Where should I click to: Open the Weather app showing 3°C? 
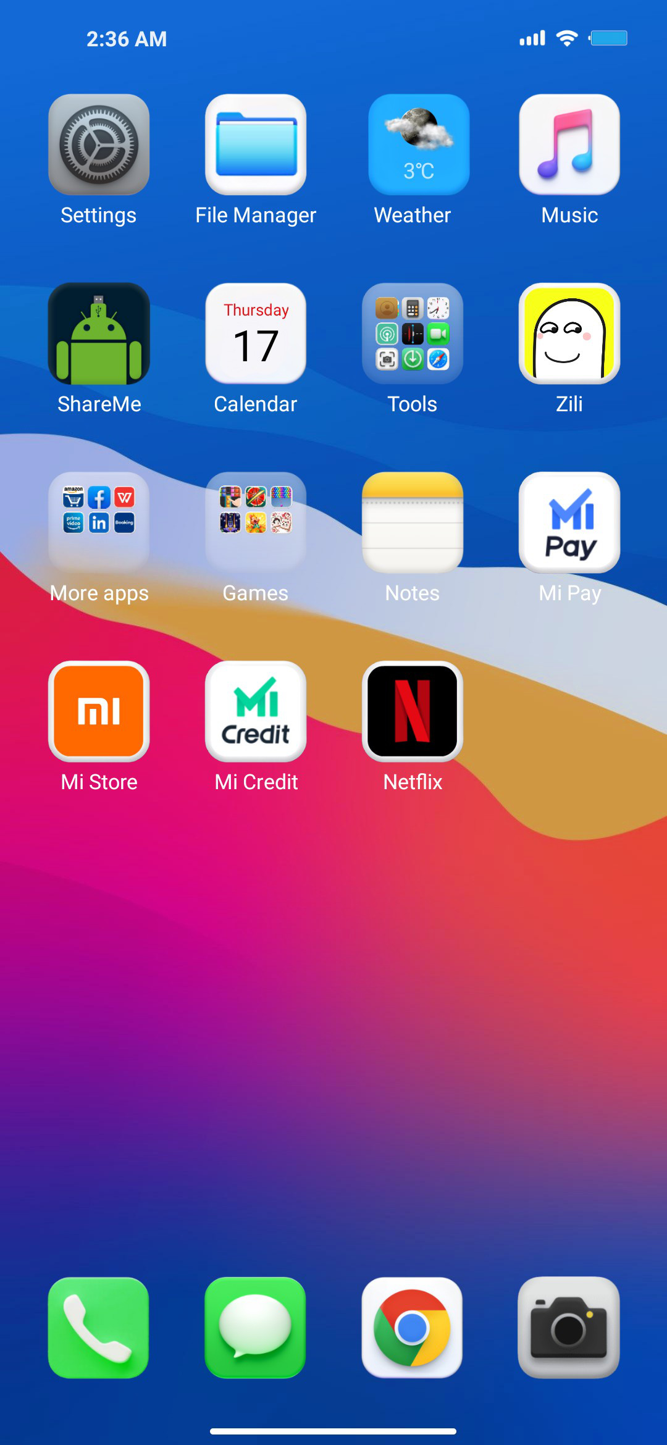419,144
